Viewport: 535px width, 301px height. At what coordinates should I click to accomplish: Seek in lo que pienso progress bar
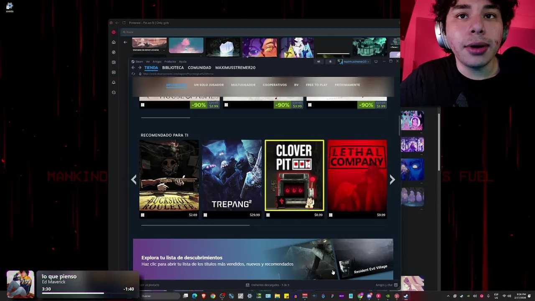pyautogui.click(x=88, y=293)
